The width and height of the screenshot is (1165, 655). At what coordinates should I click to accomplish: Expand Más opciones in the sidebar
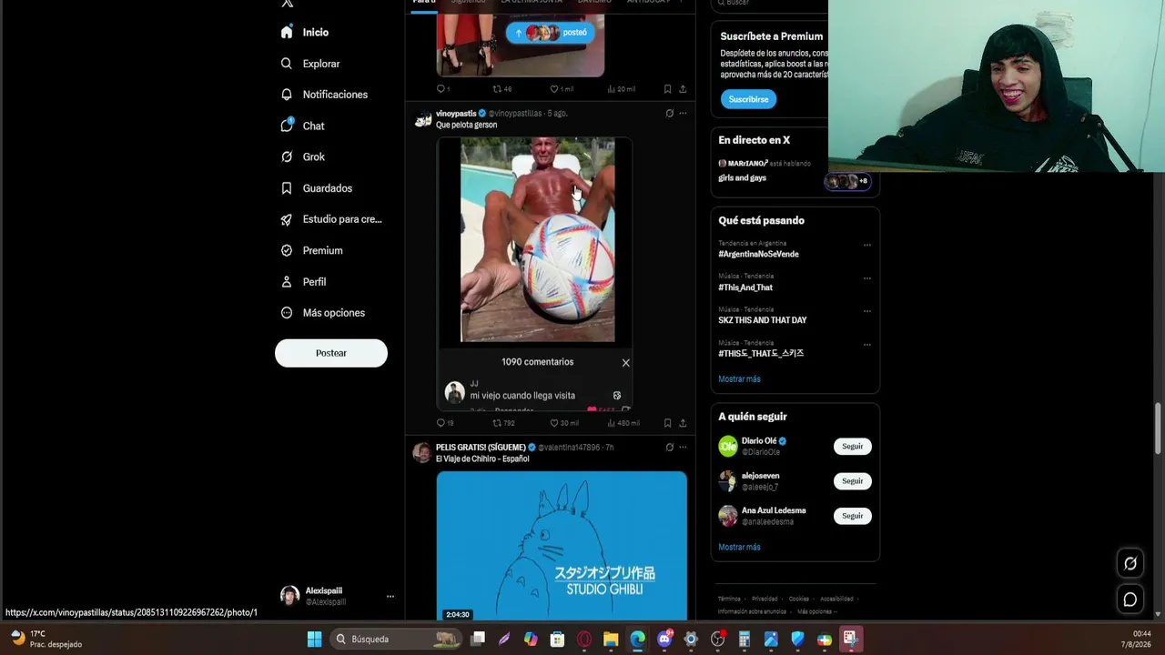[x=322, y=313]
